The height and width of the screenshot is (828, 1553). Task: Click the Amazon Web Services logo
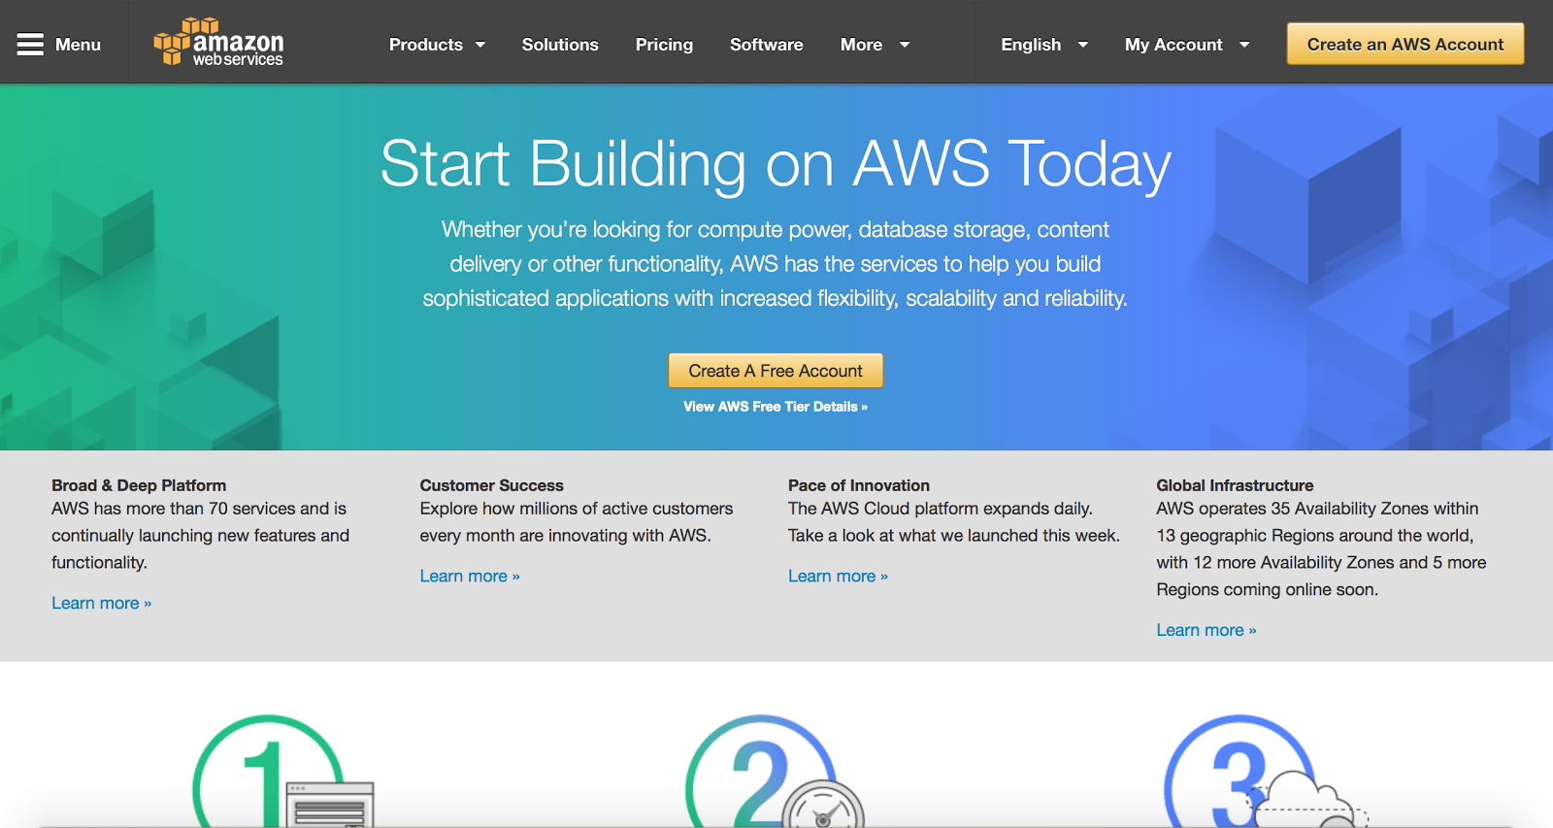coord(218,42)
